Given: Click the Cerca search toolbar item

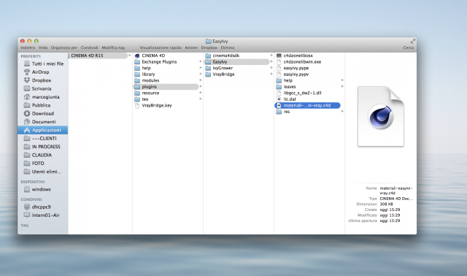Looking at the screenshot, I should coord(409,47).
